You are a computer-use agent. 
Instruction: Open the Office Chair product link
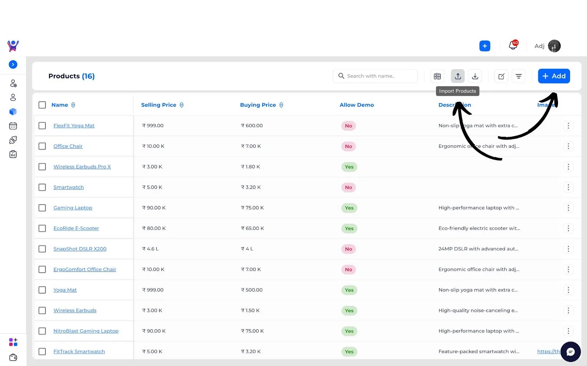point(68,146)
